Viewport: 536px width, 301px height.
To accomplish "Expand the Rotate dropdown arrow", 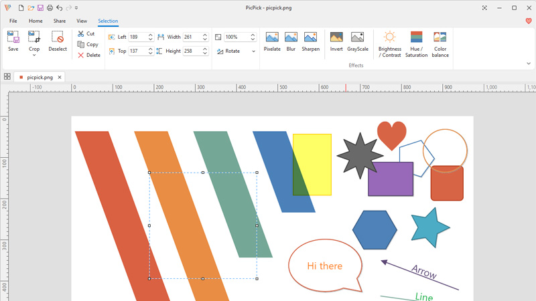I will (x=254, y=52).
